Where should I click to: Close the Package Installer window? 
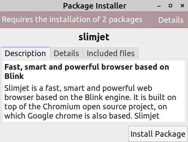[182, 6]
